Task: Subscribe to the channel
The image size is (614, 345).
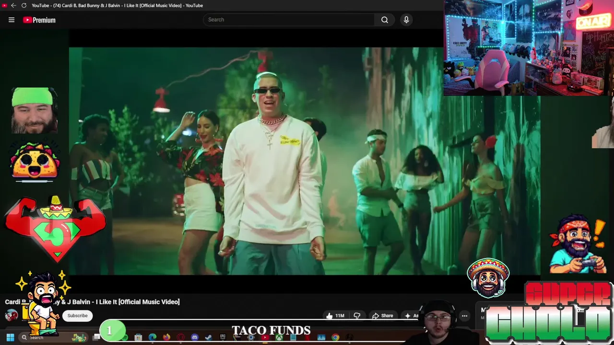Action: pos(77,316)
